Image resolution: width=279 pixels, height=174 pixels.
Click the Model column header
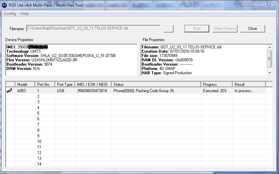click(25, 84)
